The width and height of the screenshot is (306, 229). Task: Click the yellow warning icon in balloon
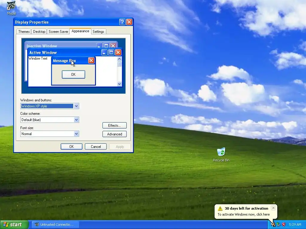pos(220,208)
